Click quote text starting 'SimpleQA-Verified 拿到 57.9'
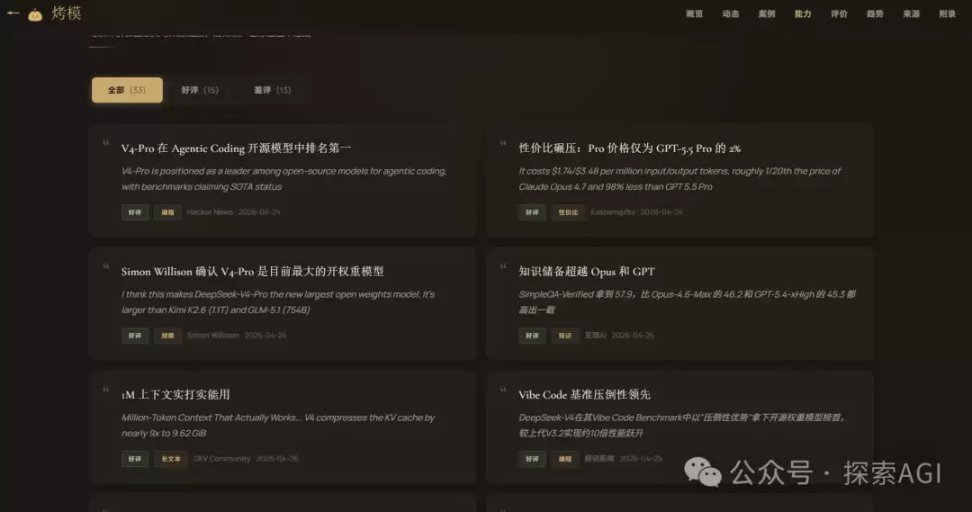 tap(687, 301)
